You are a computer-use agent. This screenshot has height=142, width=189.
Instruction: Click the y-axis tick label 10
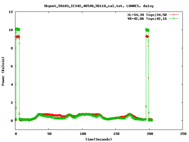tap(11, 30)
